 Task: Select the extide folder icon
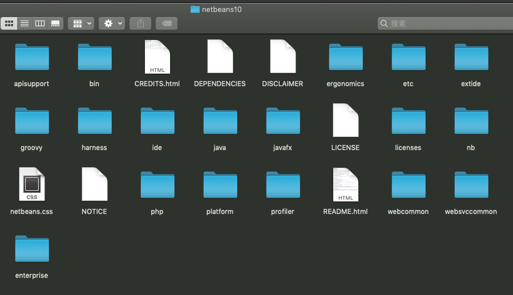coord(471,57)
